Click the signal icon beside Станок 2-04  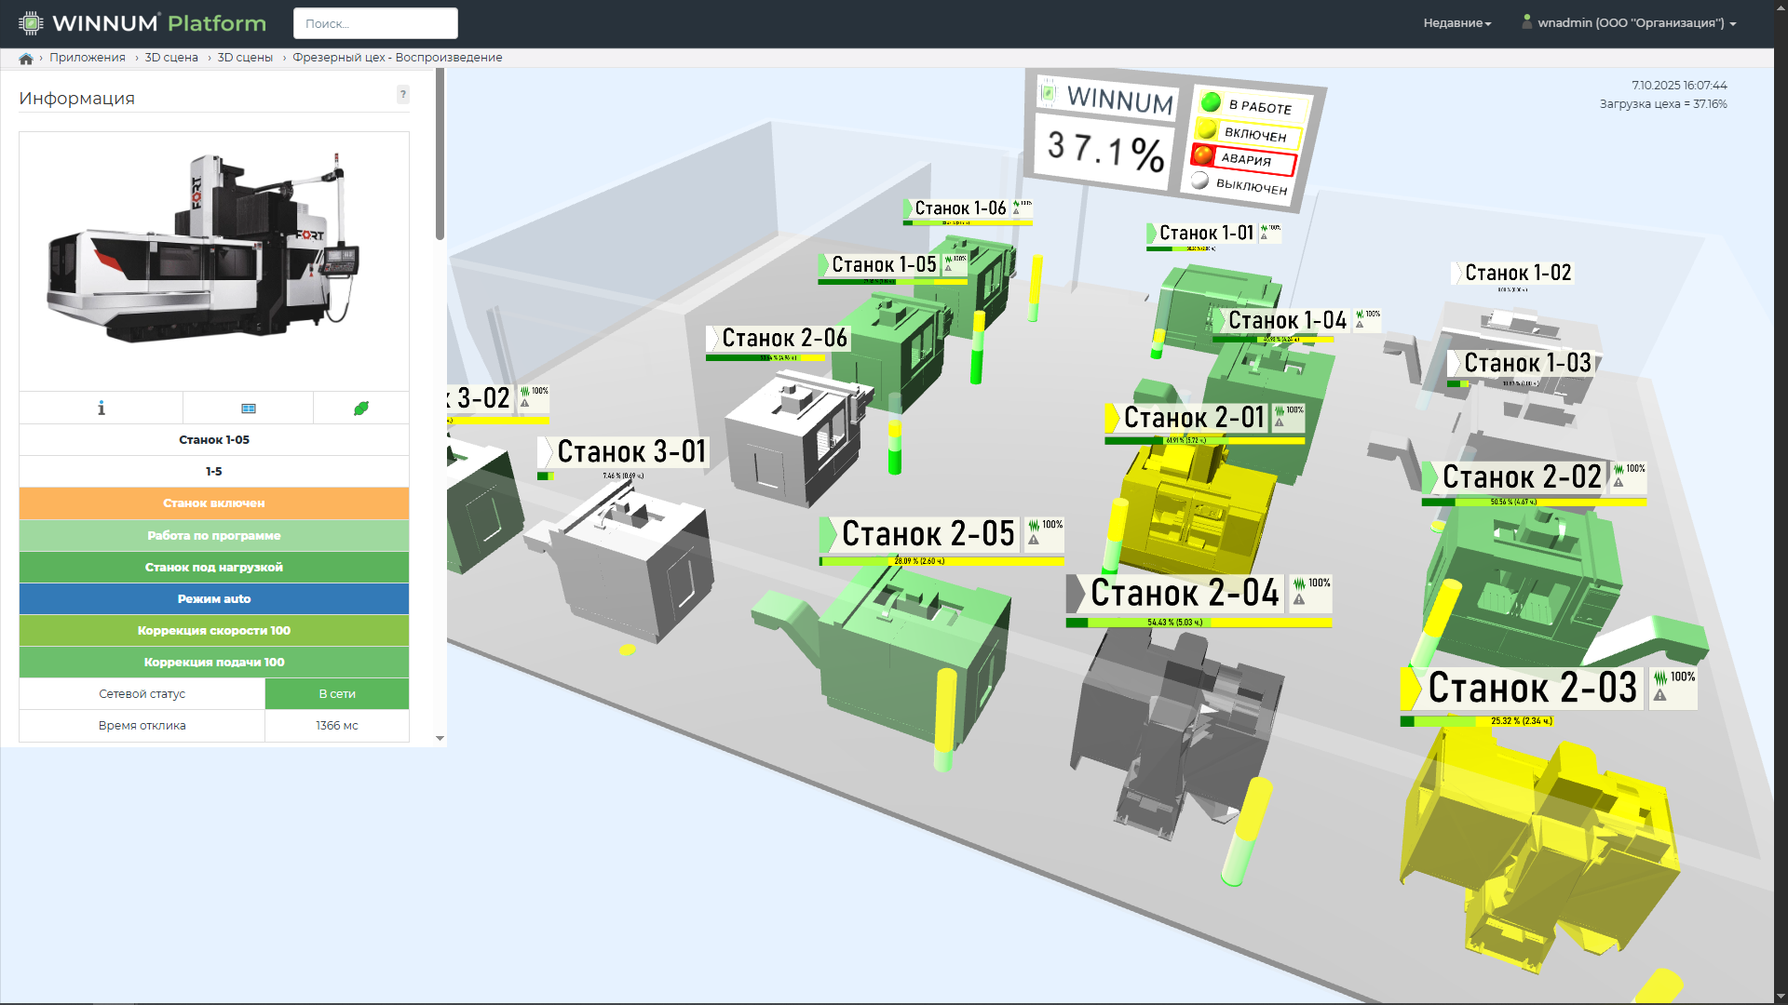[x=1299, y=584]
